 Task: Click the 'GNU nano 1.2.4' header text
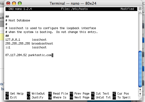coord(20,9)
